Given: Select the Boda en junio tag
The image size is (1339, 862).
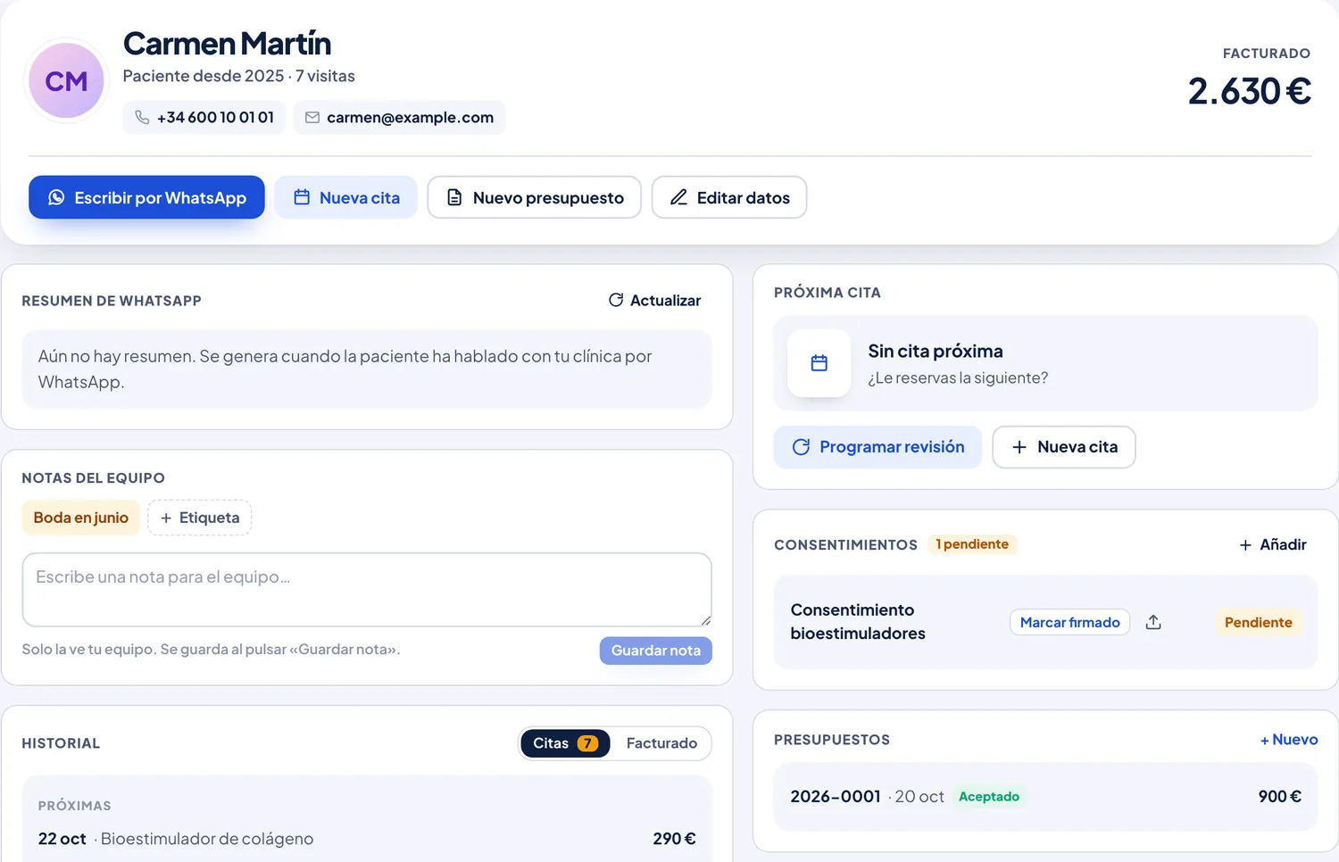Looking at the screenshot, I should 81,518.
